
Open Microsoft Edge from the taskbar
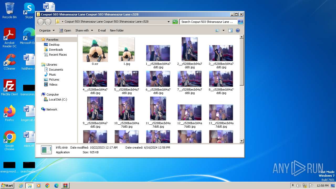pyautogui.click(x=56, y=186)
